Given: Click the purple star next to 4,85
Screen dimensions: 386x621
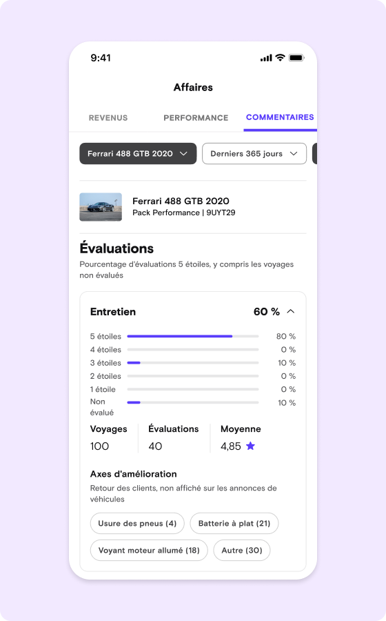Looking at the screenshot, I should point(250,446).
